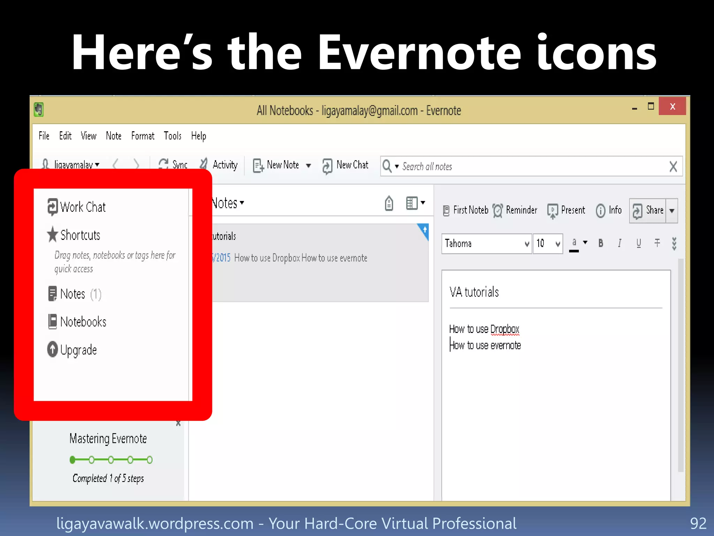This screenshot has height=536, width=714.
Task: Open Notebooks in the sidebar
Action: pyautogui.click(x=77, y=322)
